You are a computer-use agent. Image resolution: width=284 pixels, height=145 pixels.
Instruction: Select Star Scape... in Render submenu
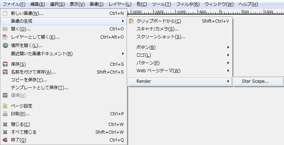[x=258, y=81]
